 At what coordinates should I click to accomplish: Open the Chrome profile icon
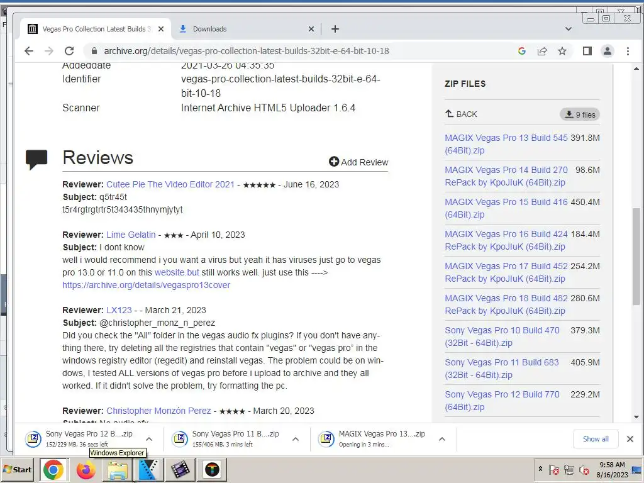[x=608, y=51]
